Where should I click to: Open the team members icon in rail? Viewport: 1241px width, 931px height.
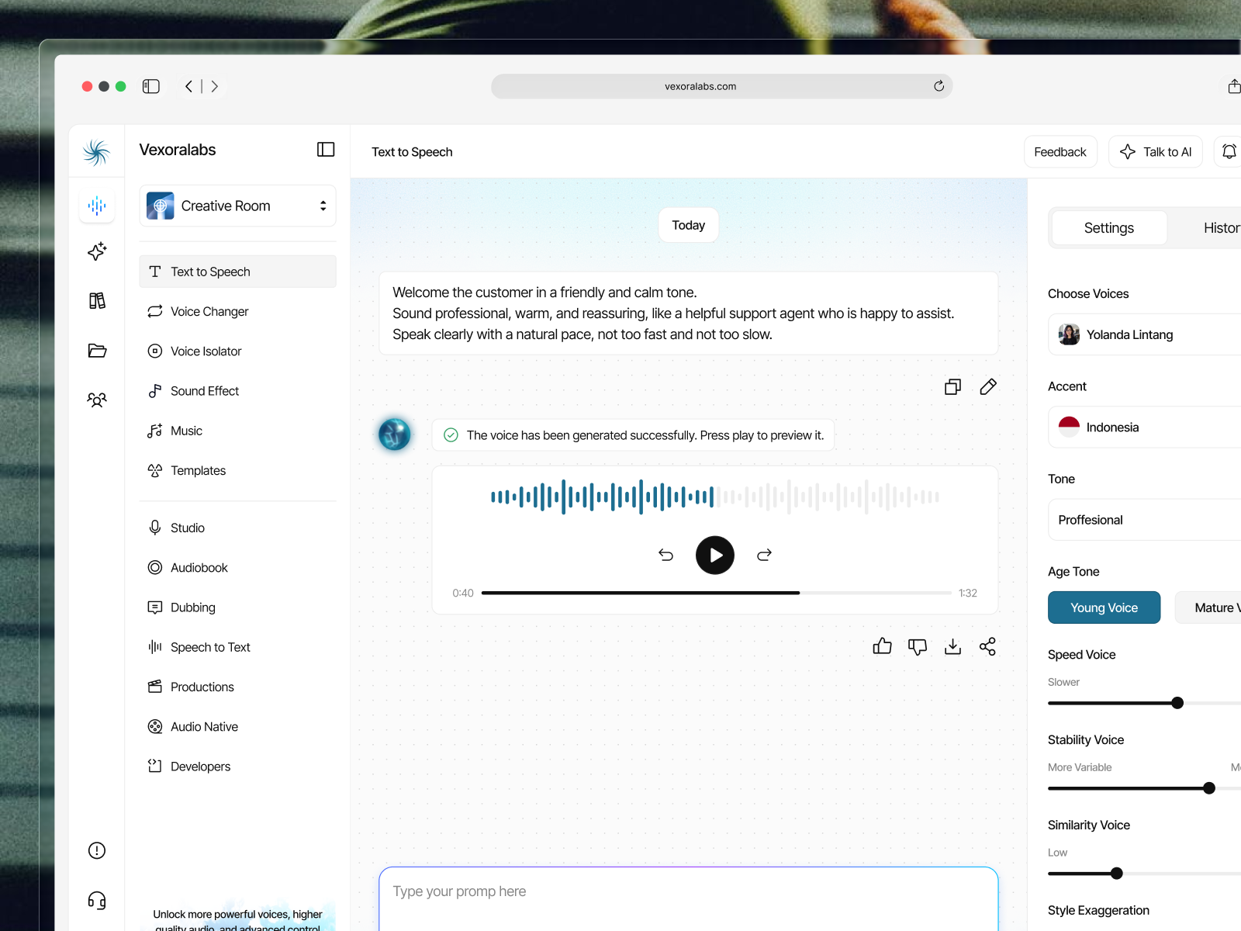97,400
